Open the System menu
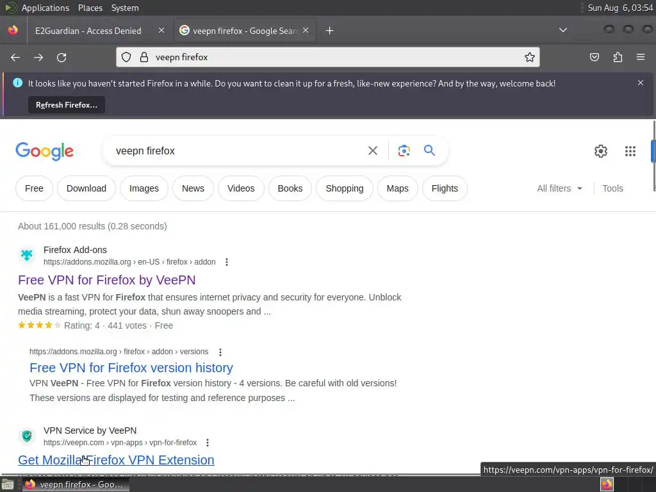 [125, 8]
